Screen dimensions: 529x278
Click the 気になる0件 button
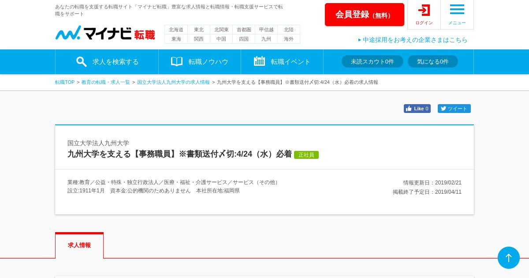pos(433,61)
